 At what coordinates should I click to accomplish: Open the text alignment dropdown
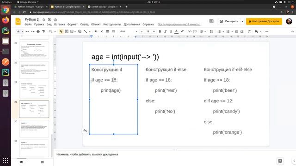point(203,31)
